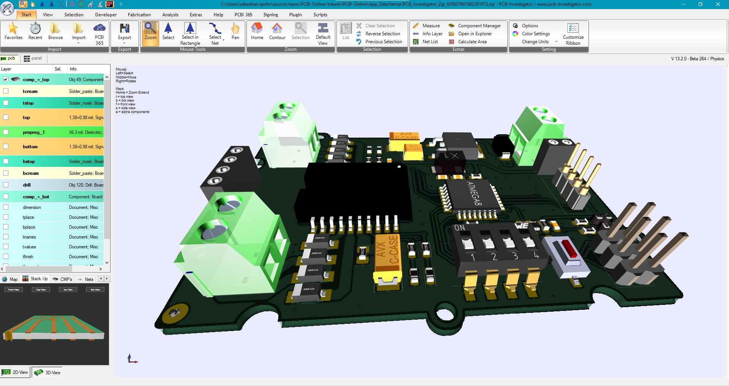This screenshot has height=386, width=729.
Task: Enable visibility of the tstop layer
Action: [x=5, y=103]
